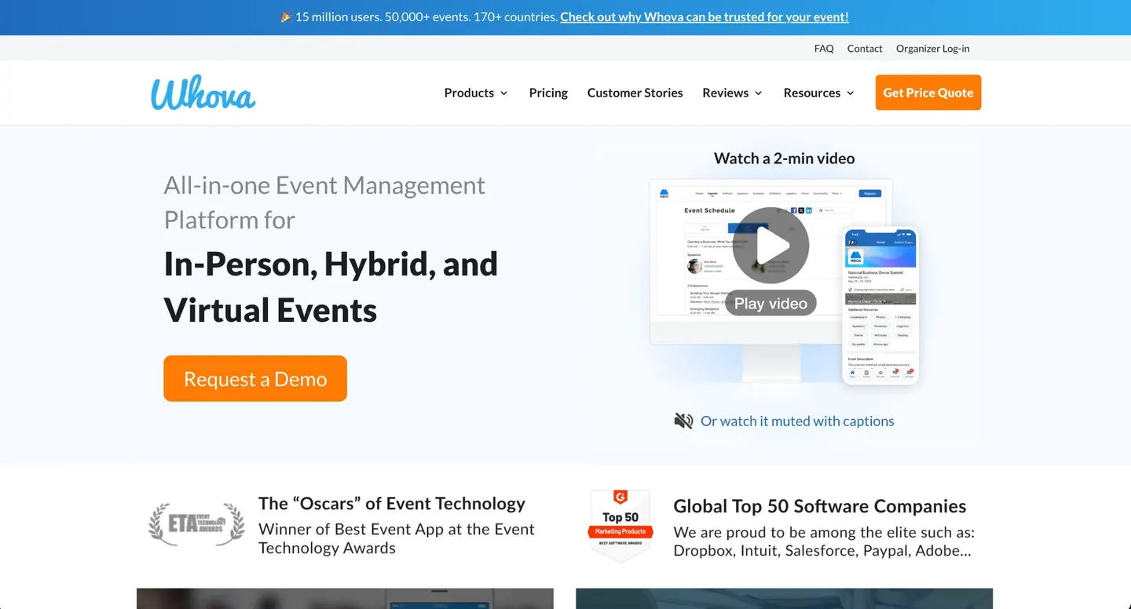
Task: Go to Customer Stories
Action: [x=635, y=93]
